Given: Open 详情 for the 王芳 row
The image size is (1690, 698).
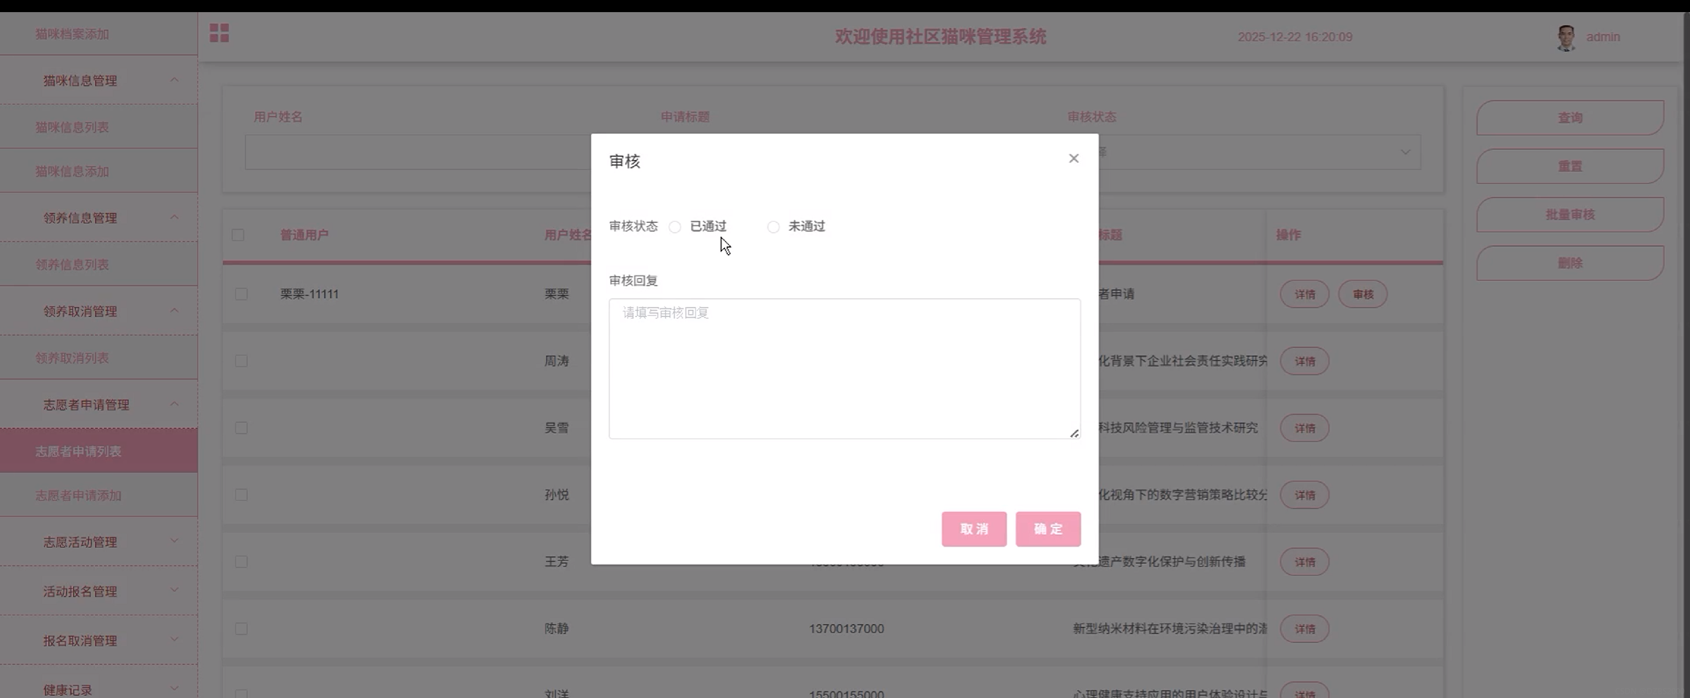Looking at the screenshot, I should pyautogui.click(x=1304, y=562).
